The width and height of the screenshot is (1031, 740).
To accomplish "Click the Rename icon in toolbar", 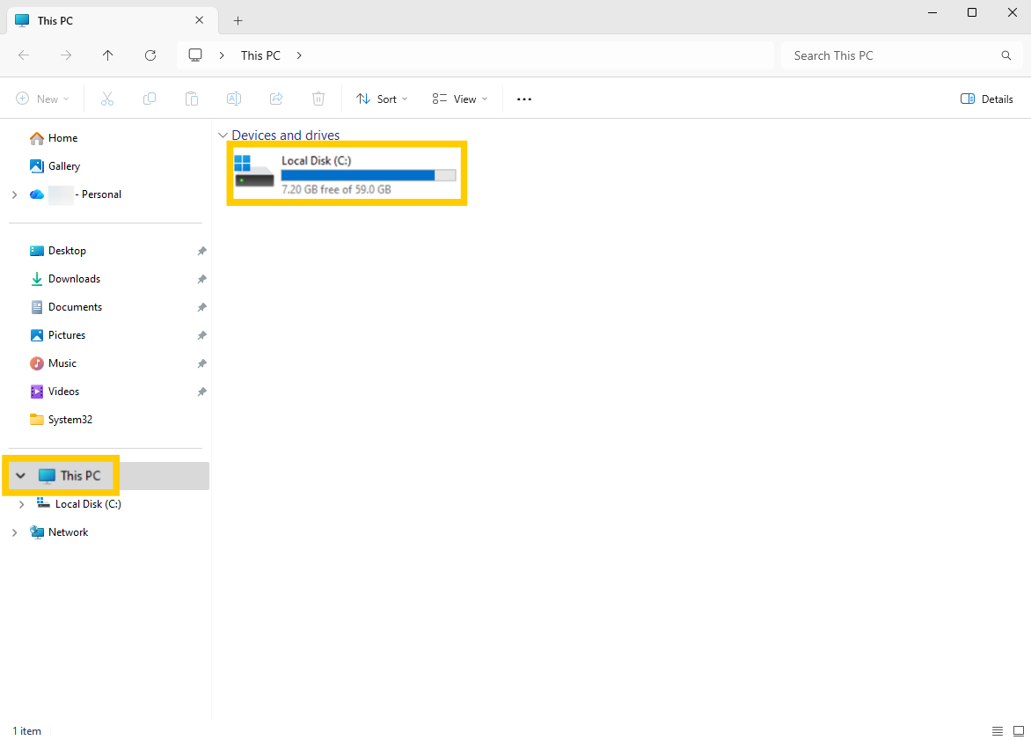I will pyautogui.click(x=233, y=99).
